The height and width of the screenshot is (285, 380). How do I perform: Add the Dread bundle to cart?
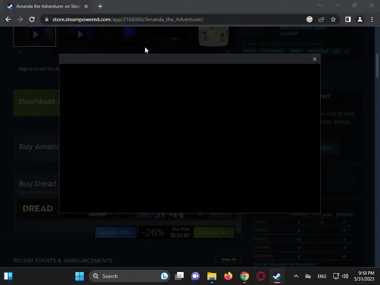point(214,232)
